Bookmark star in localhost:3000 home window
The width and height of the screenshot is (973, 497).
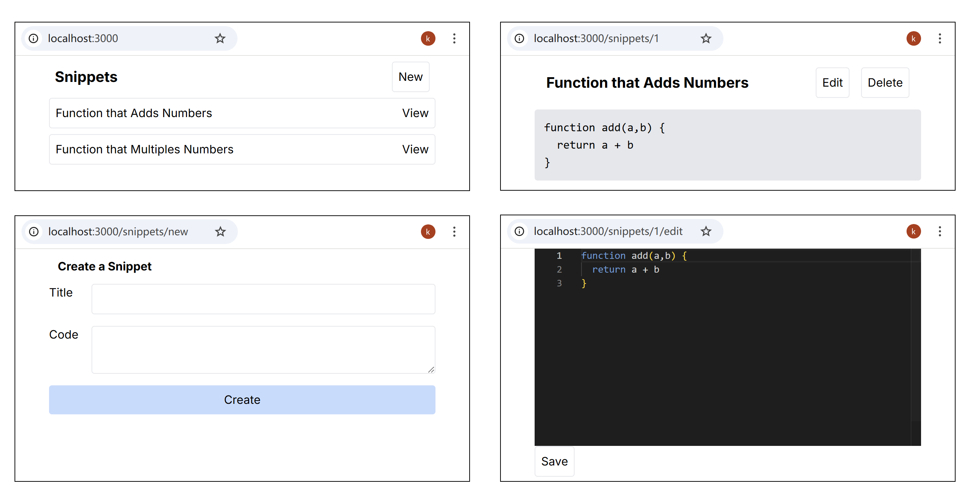tap(220, 38)
